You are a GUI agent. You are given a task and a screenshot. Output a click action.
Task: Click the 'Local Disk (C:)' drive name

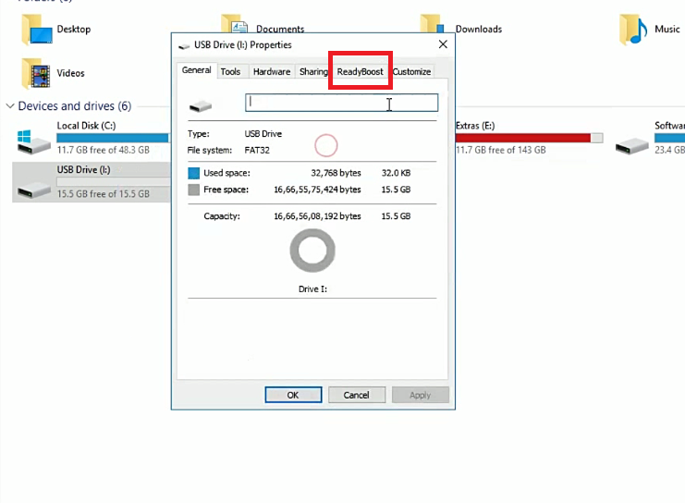87,126
